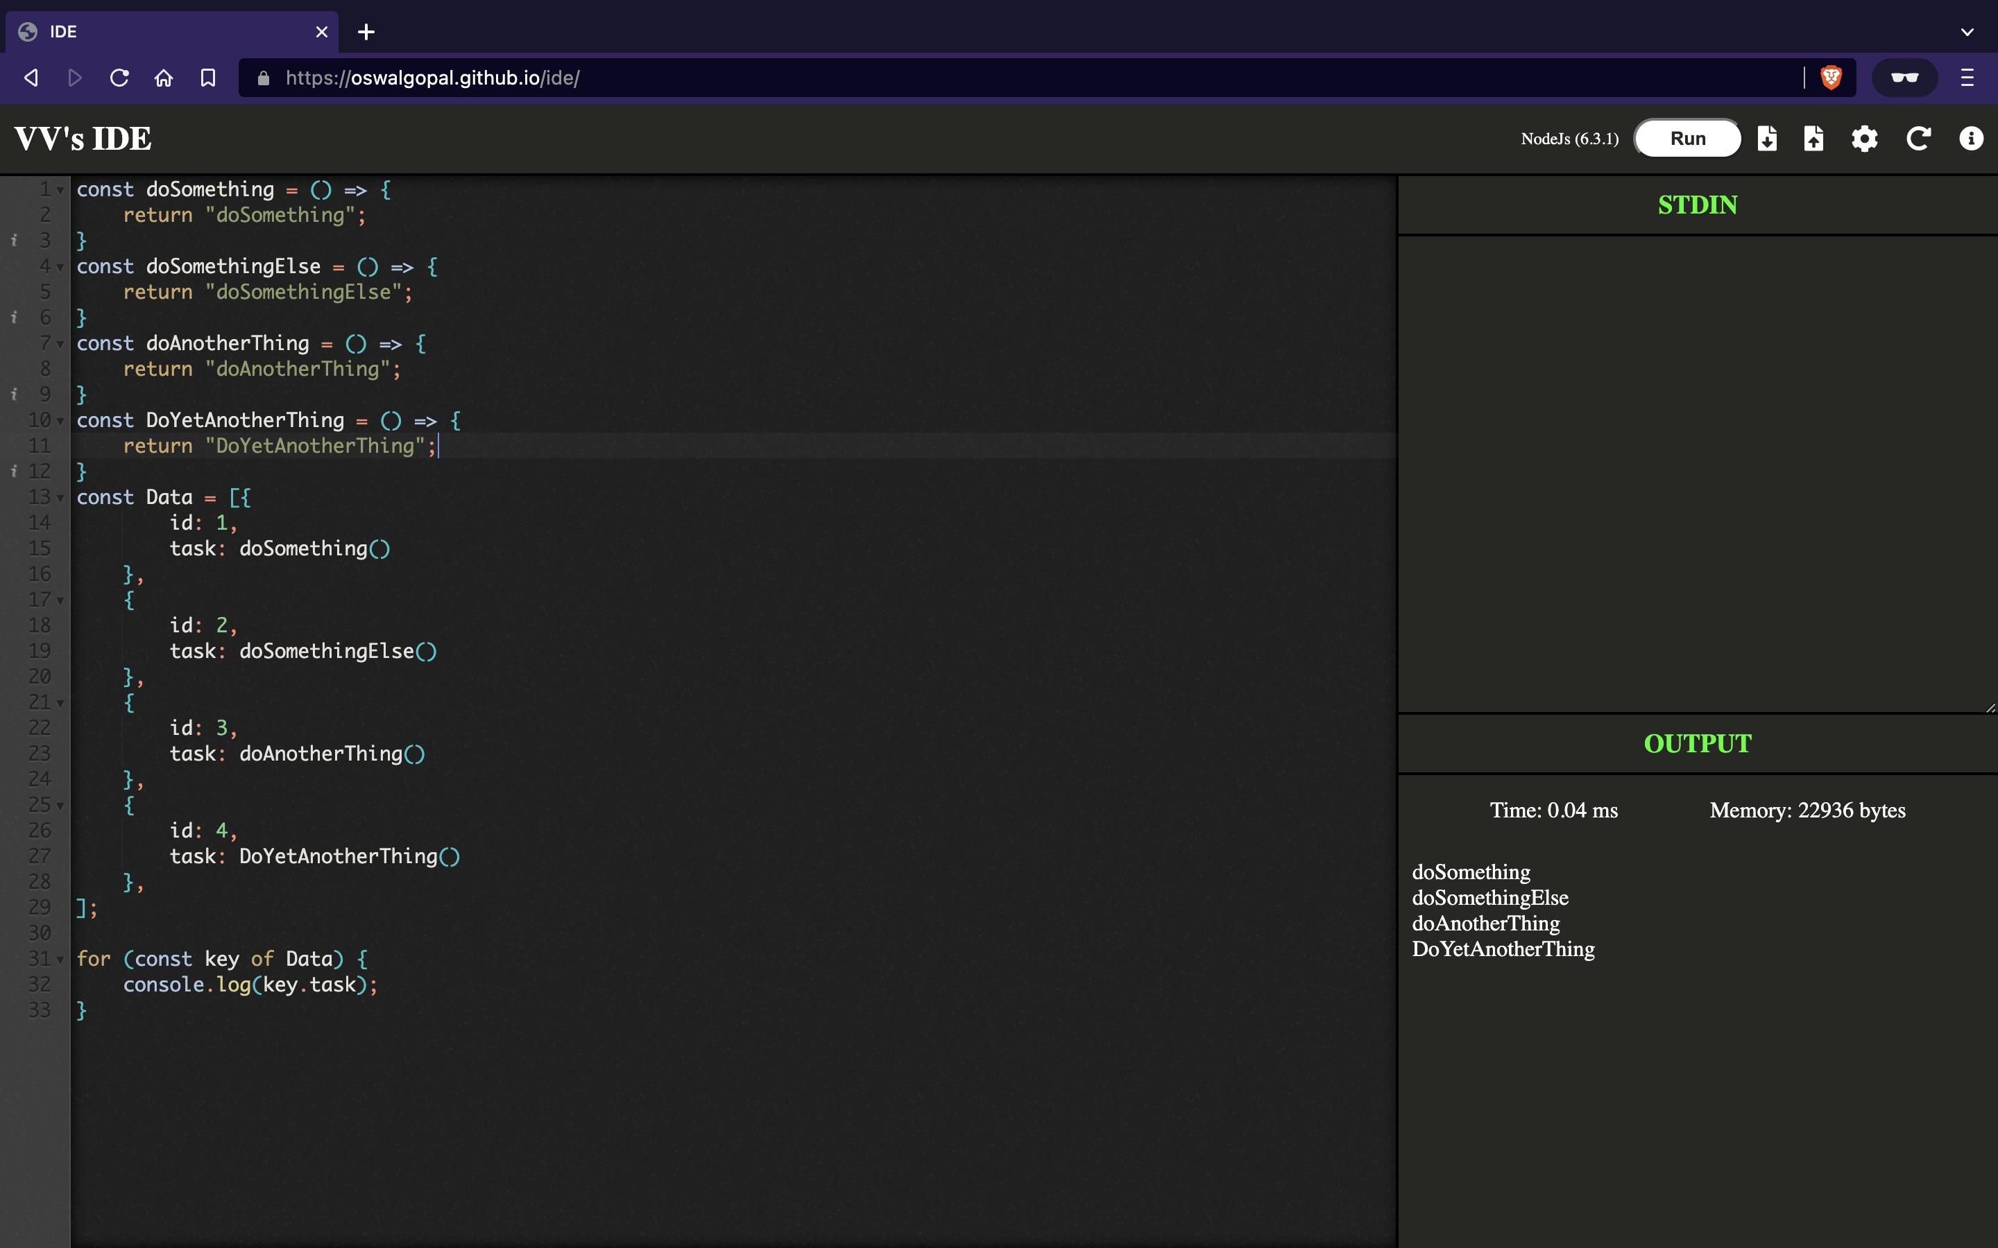Viewport: 1998px width, 1248px height.
Task: Click the Time: 0.04 ms value
Action: 1554,811
